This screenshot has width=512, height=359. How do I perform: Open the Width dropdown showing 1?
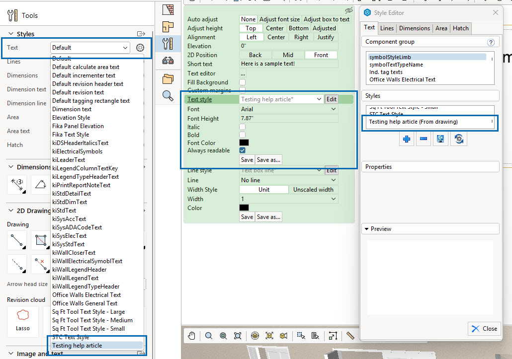(289, 199)
